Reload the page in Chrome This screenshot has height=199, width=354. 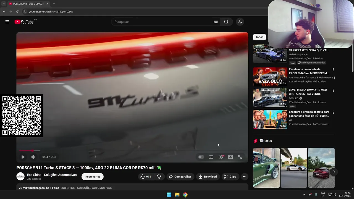coord(17,12)
